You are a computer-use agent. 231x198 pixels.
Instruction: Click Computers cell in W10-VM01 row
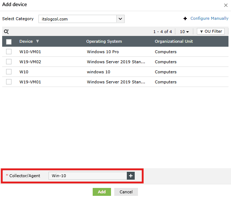166,52
